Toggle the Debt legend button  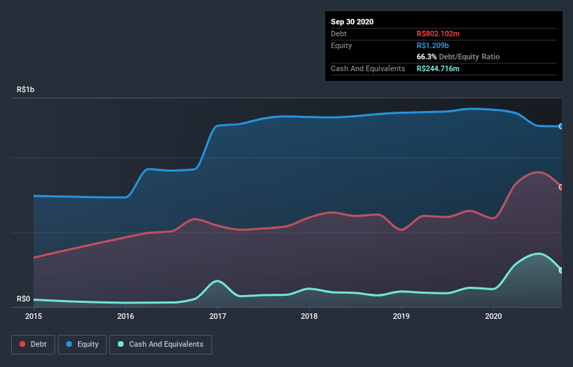pos(33,345)
